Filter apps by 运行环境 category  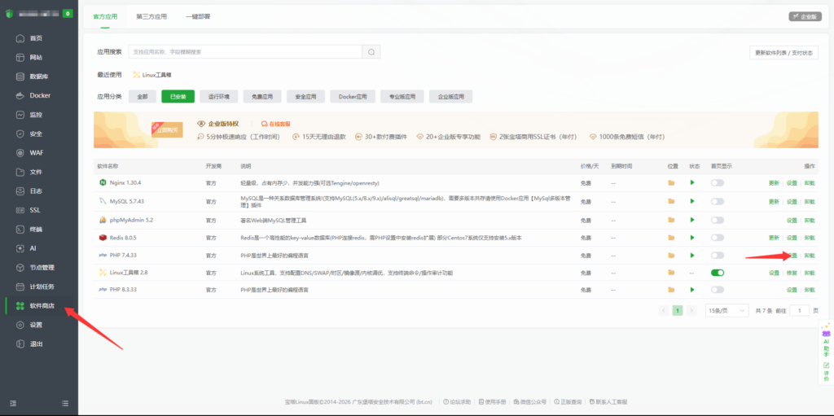pos(218,96)
